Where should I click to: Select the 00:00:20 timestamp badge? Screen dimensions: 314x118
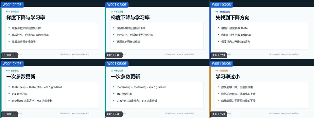click(218, 55)
